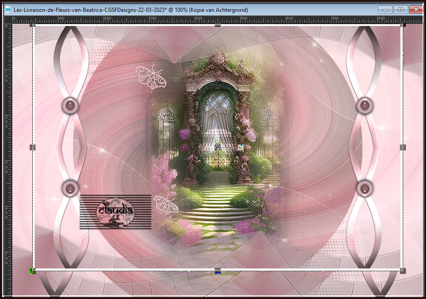426x299 pixels.
Task: Click the top-left selection corner handle
Action: [x=32, y=25]
